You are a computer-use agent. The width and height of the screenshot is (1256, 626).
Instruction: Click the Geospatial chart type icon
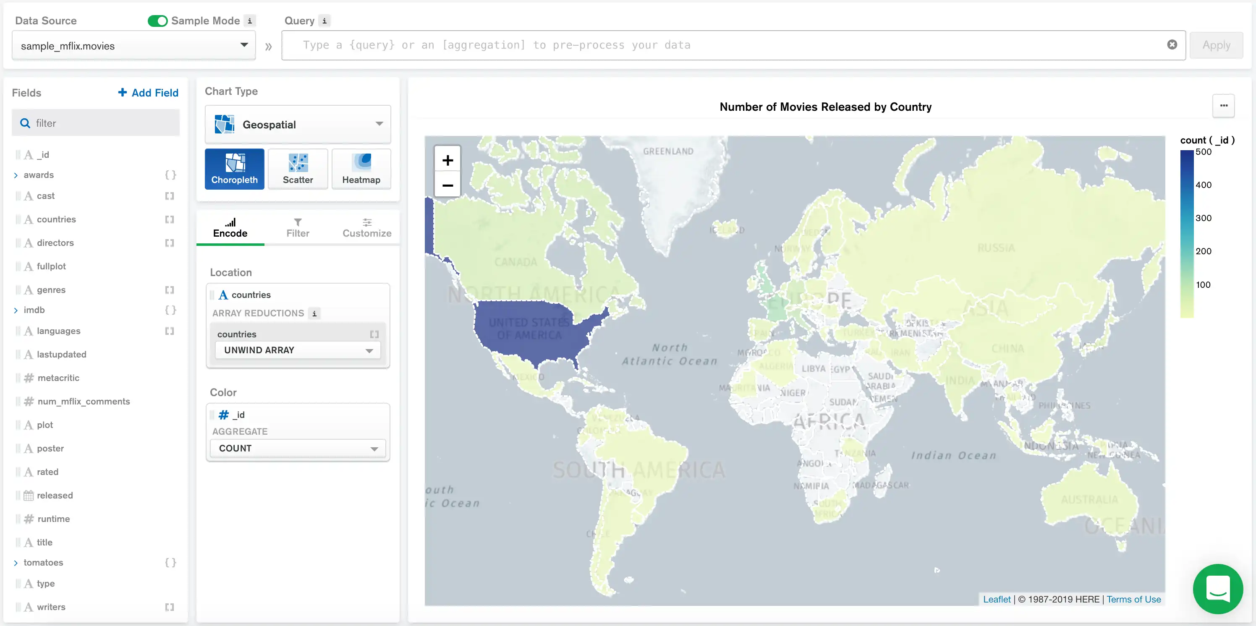tap(225, 124)
